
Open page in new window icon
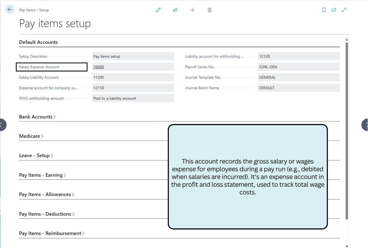click(334, 10)
